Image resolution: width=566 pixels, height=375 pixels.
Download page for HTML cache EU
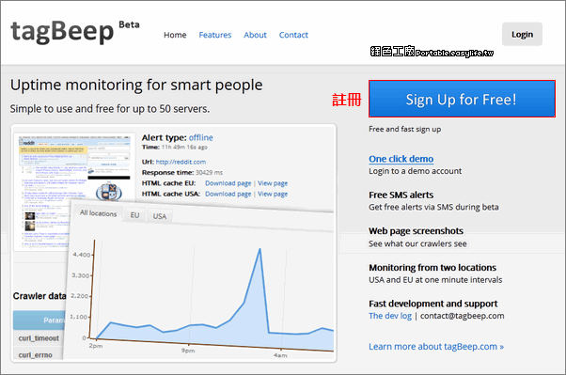tap(228, 183)
